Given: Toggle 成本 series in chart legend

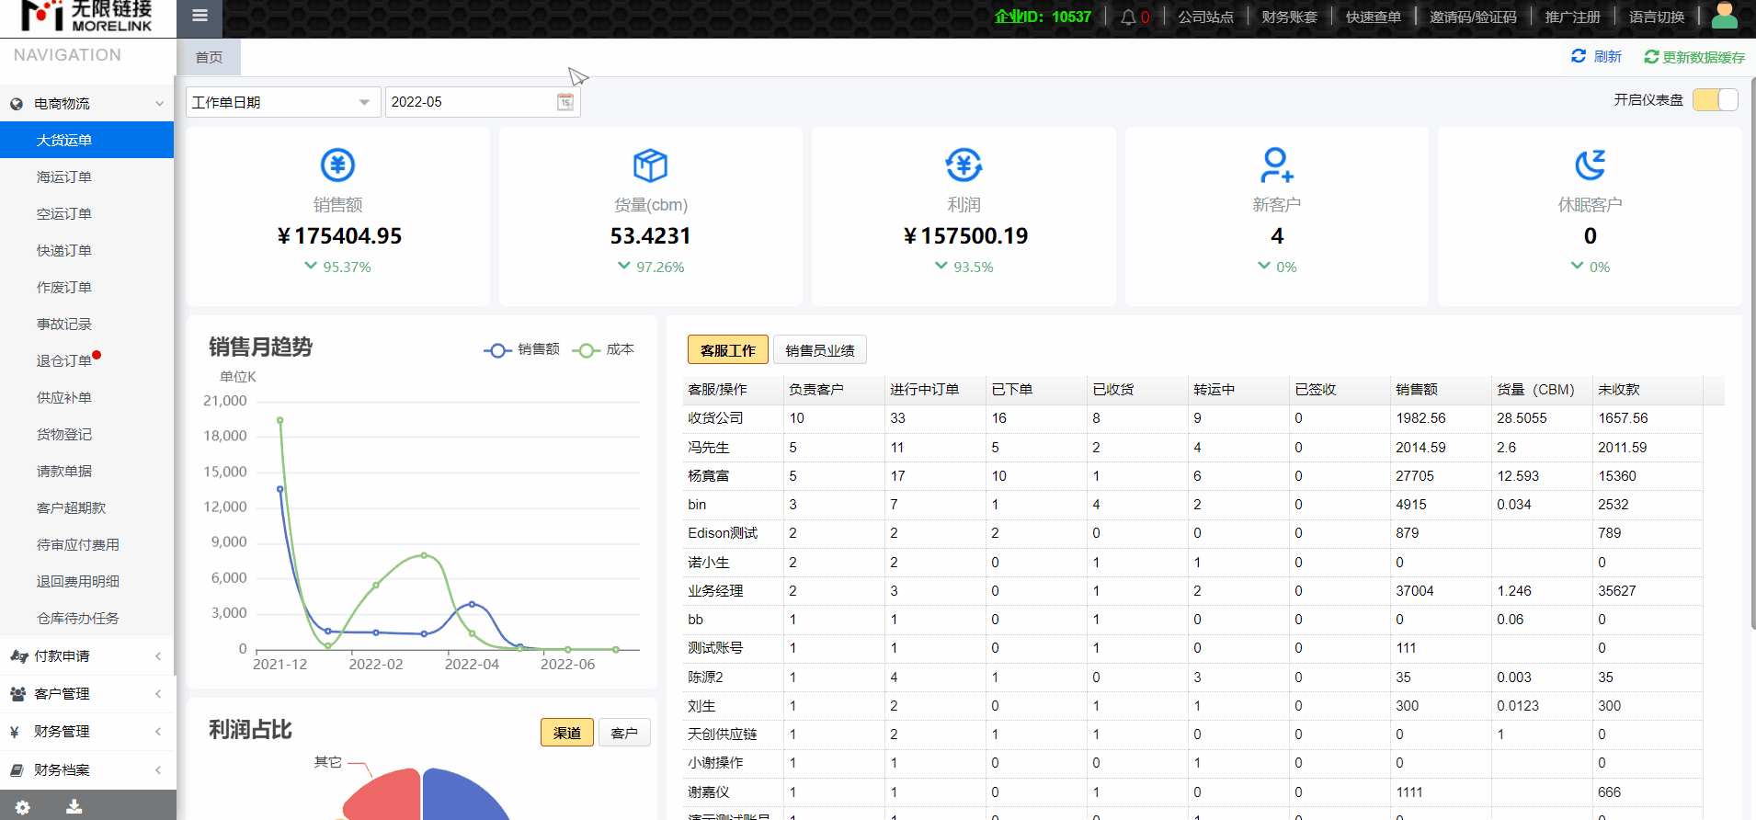Looking at the screenshot, I should pos(604,350).
